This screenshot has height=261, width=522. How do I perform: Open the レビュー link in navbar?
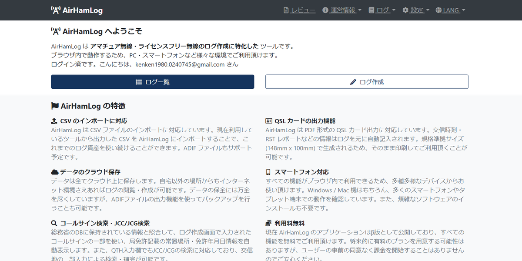click(x=299, y=10)
